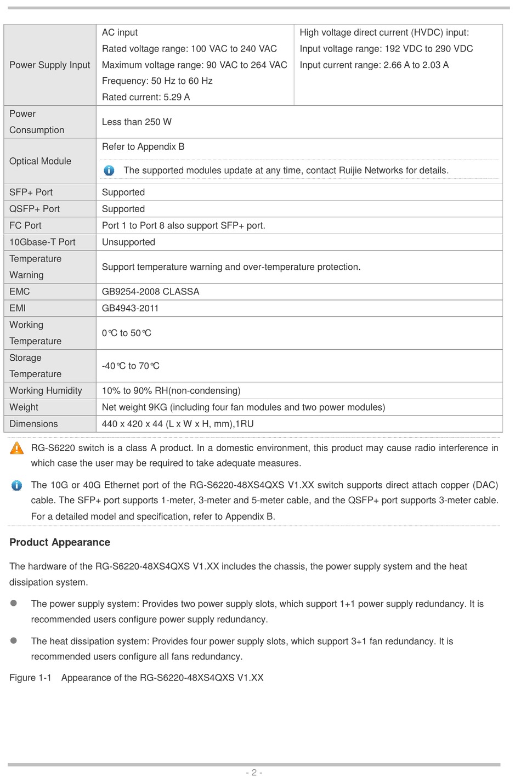
Task: Click the Dimensions value cell
Action: click(178, 424)
